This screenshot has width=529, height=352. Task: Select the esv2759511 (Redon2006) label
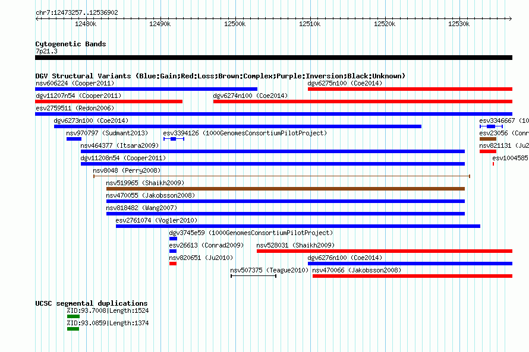75,108
